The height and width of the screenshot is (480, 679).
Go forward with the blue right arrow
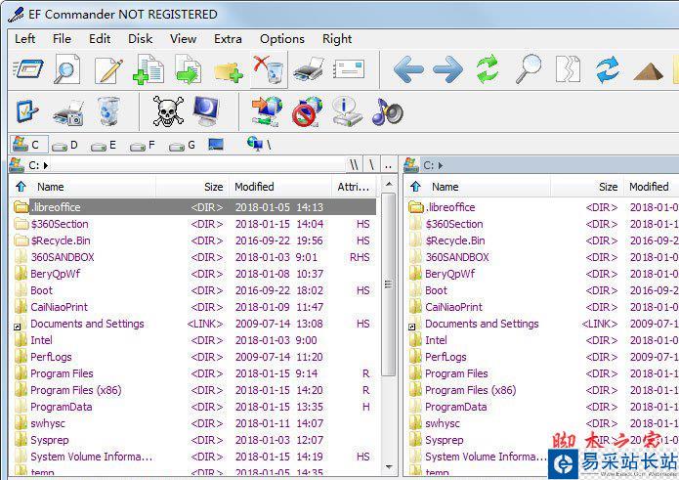coord(447,69)
